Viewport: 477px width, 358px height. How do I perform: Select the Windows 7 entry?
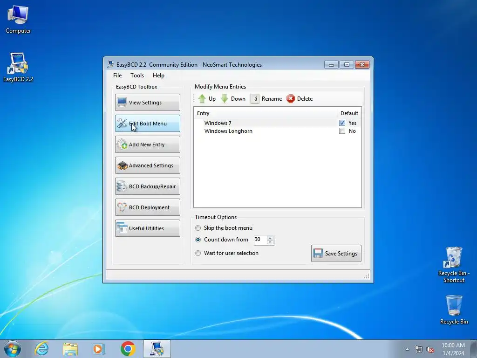point(278,123)
